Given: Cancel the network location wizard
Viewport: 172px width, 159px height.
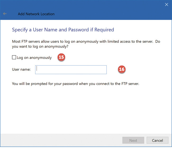Looking at the screenshot, I should point(157,140).
